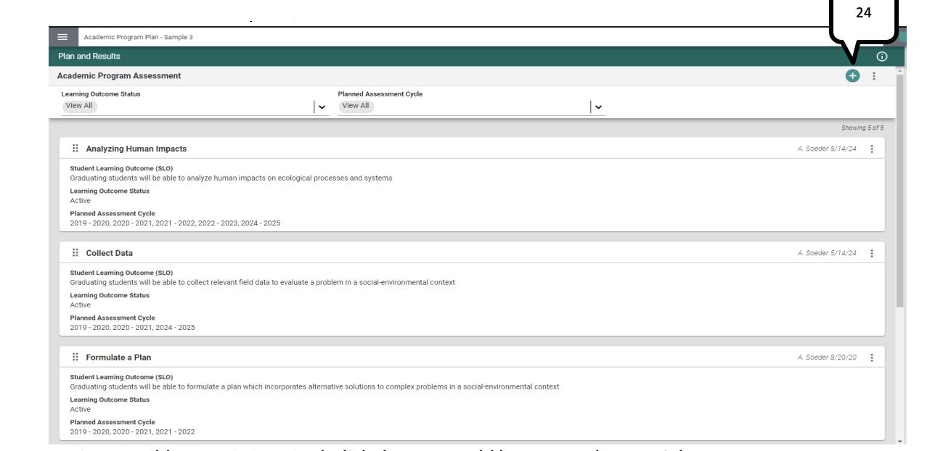This screenshot has height=451, width=935.
Task: Open the kebab menu on Collect Data
Action: (873, 255)
